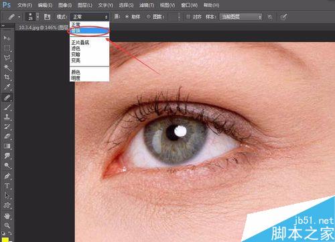Open the 编辑(E) menu
335x242 pixels.
[45, 5]
